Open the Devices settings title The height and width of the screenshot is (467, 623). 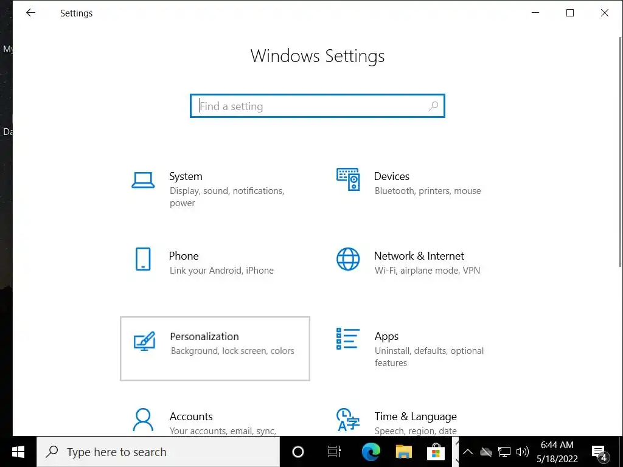pyautogui.click(x=391, y=176)
